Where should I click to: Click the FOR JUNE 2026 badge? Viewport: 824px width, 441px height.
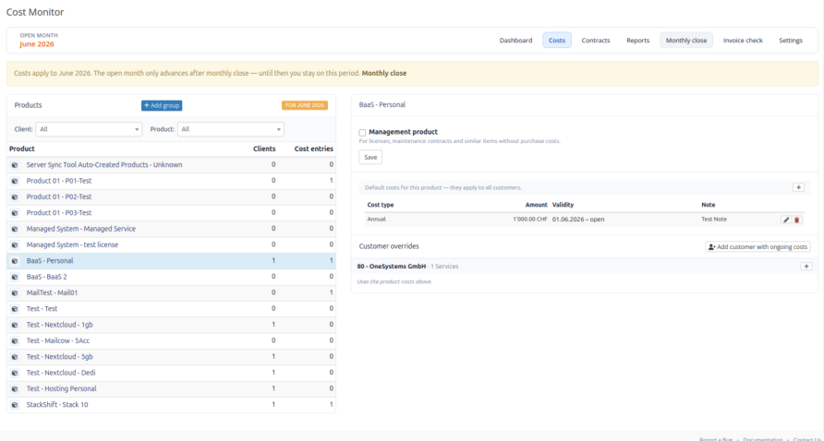[x=305, y=105]
